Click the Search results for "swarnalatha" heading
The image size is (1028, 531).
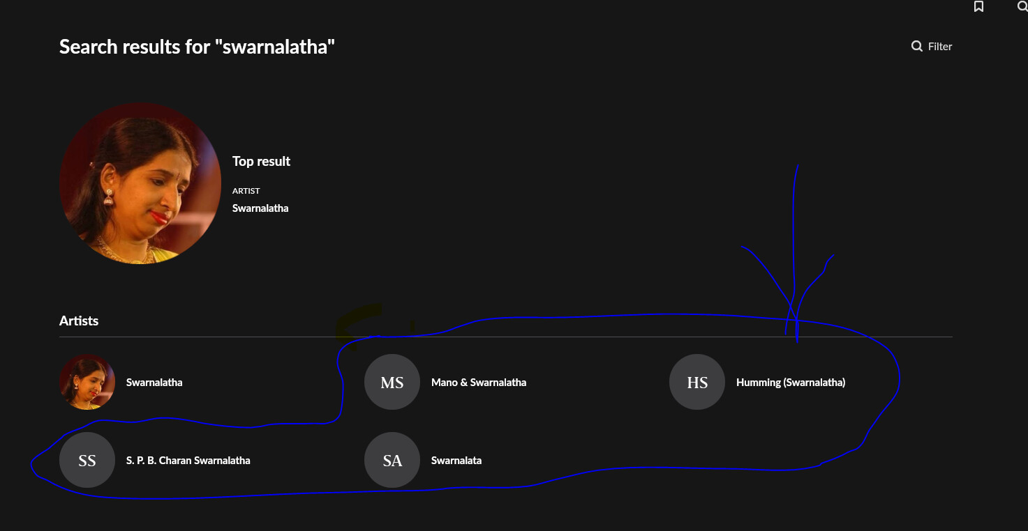click(x=197, y=47)
